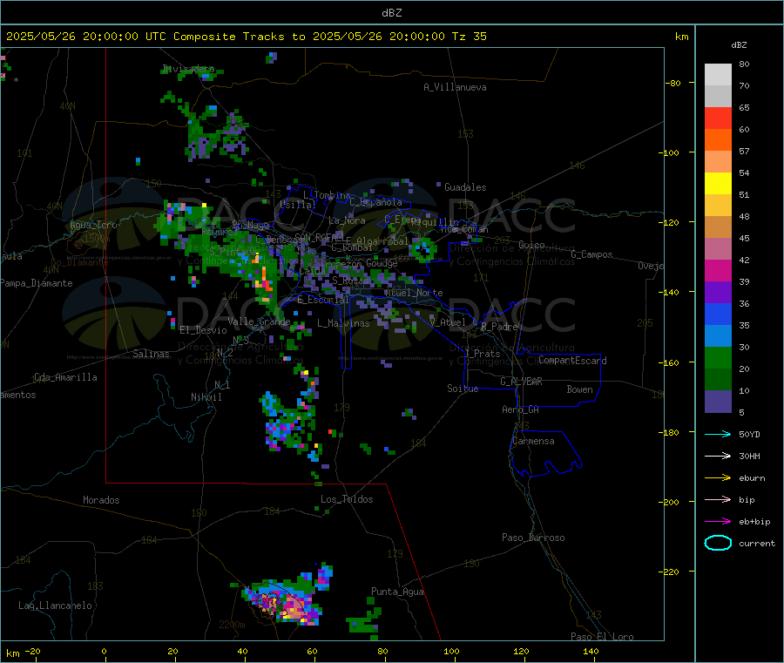Click the Aero_GA location label
The image size is (784, 663).
click(x=520, y=409)
